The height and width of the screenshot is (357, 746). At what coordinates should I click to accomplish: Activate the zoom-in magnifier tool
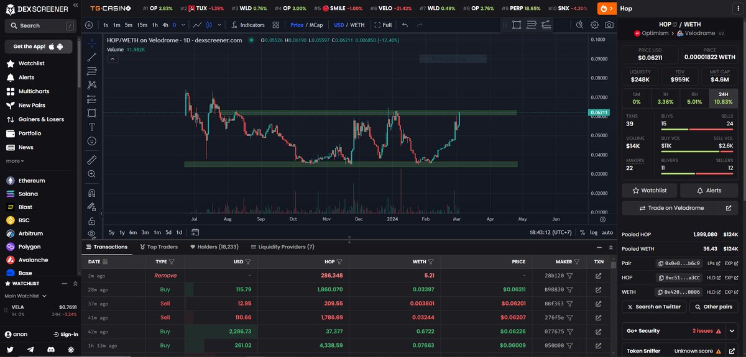pyautogui.click(x=92, y=174)
